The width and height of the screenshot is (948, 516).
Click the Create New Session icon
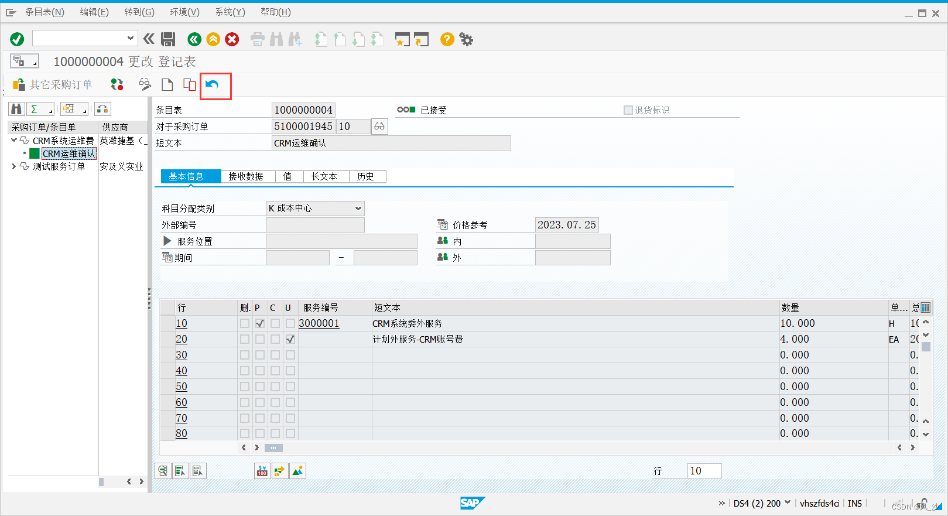click(402, 39)
